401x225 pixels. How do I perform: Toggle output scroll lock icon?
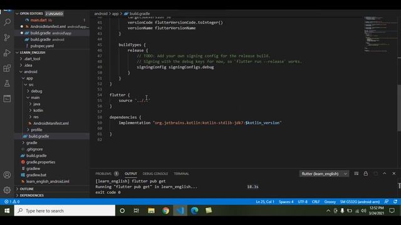366,174
